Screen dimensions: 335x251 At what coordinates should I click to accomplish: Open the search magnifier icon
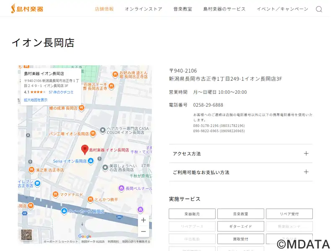pos(319,9)
